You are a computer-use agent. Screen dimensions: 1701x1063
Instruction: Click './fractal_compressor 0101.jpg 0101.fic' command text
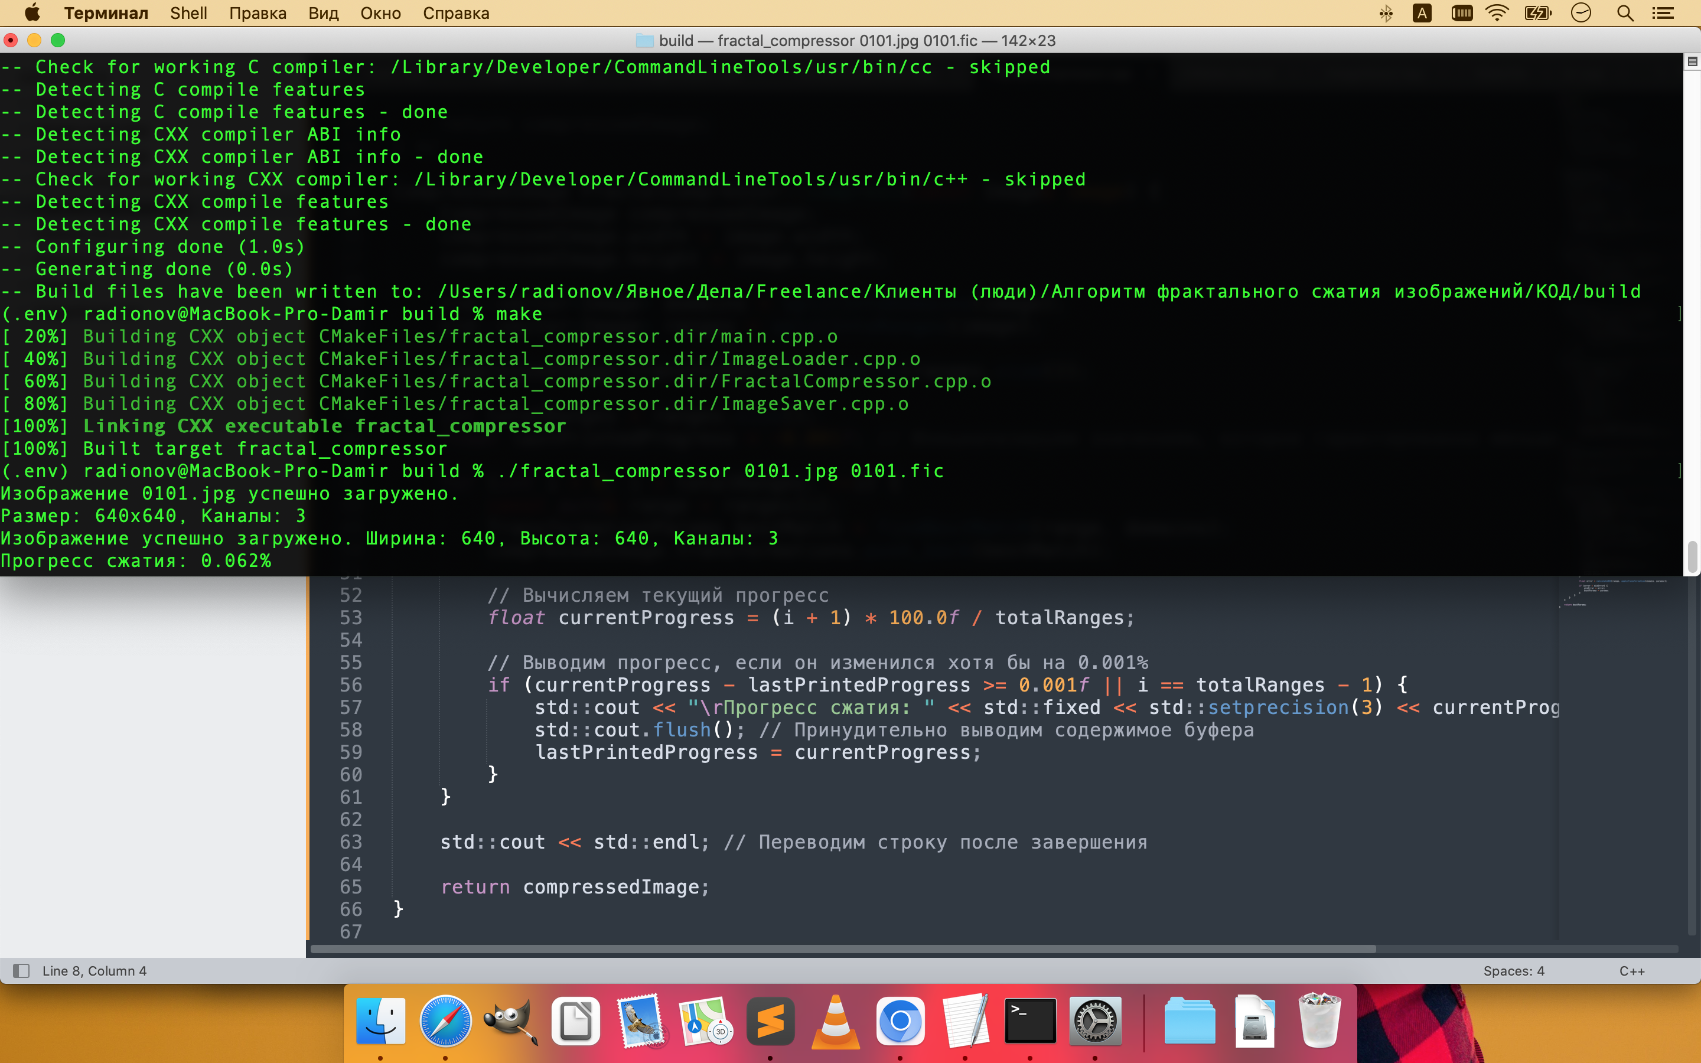click(720, 471)
